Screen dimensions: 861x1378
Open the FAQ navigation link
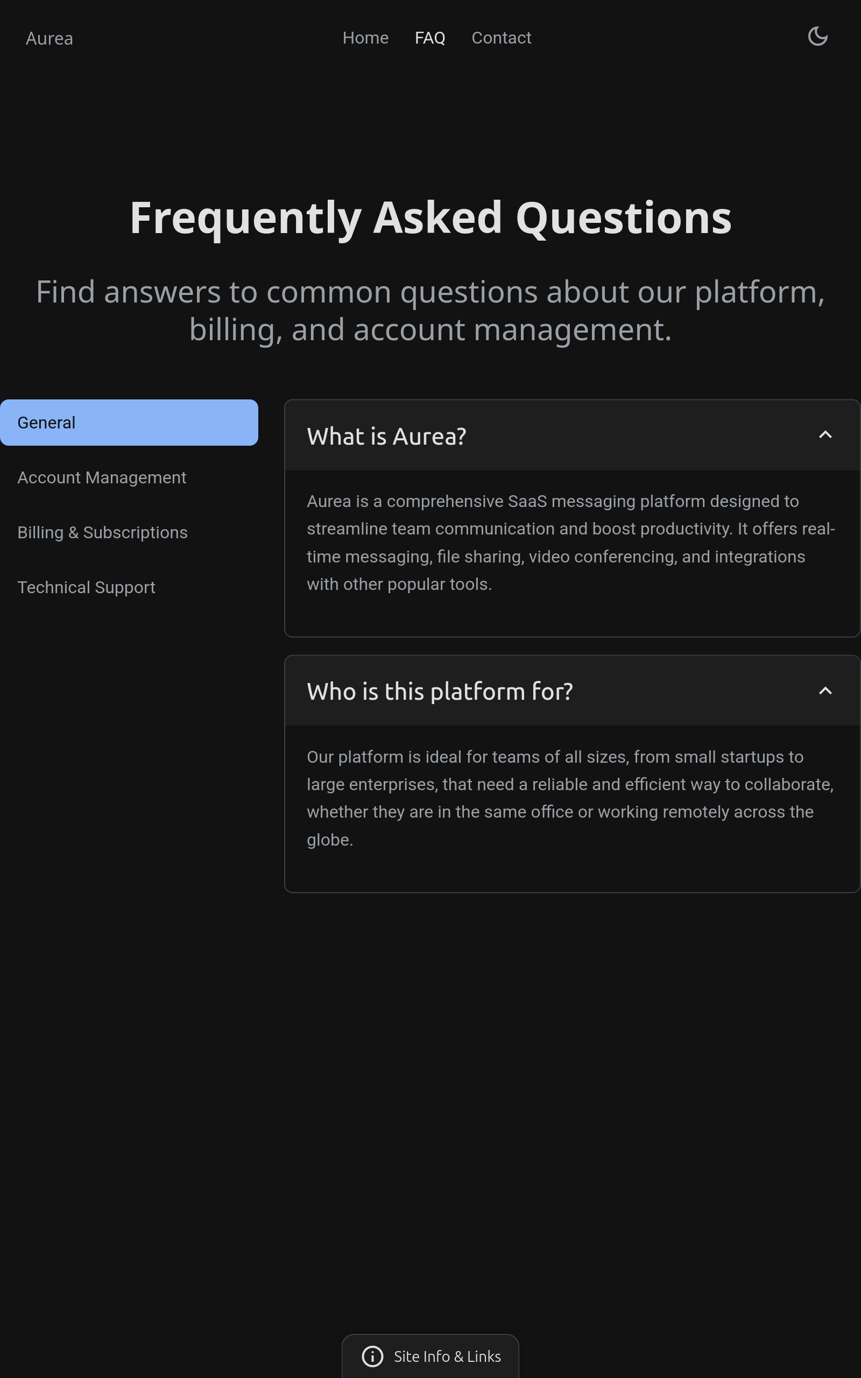(430, 38)
